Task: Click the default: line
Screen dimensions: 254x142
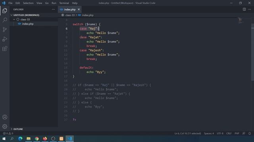Action: point(87,67)
